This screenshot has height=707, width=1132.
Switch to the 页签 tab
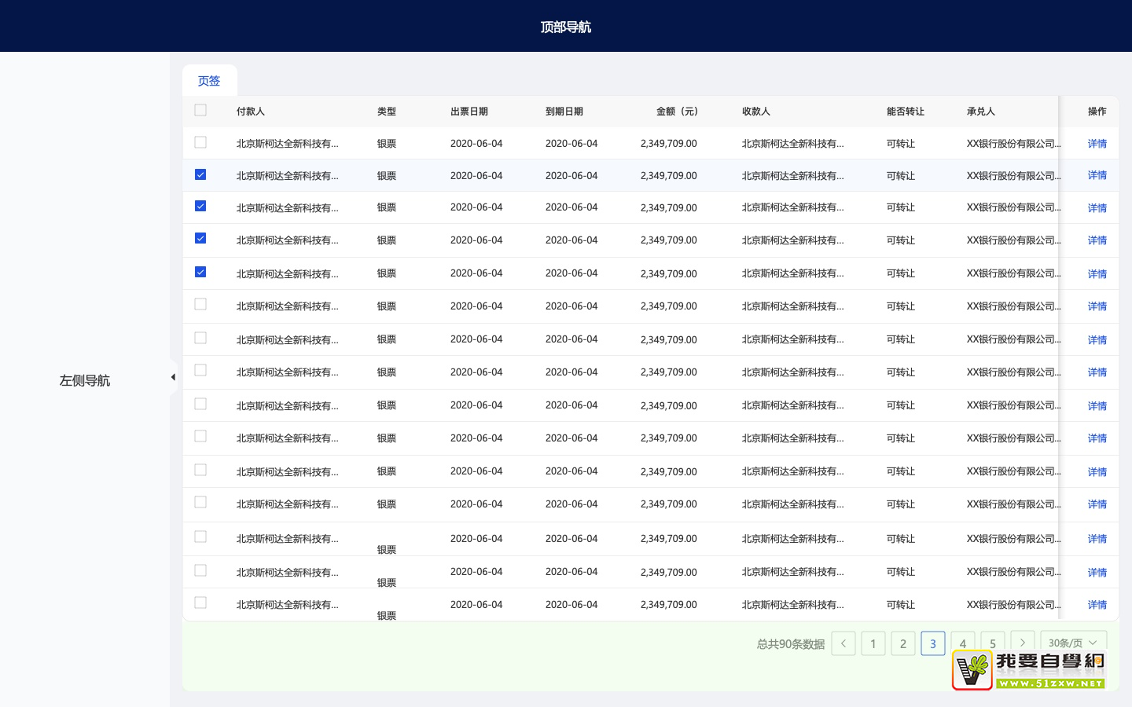(209, 81)
